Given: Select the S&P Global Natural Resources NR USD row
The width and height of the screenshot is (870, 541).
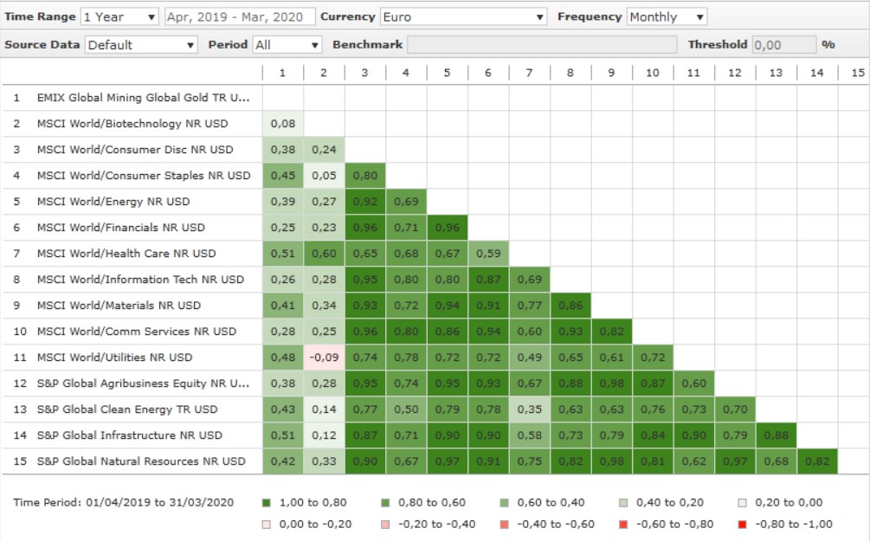Looking at the screenshot, I should click(x=141, y=461).
